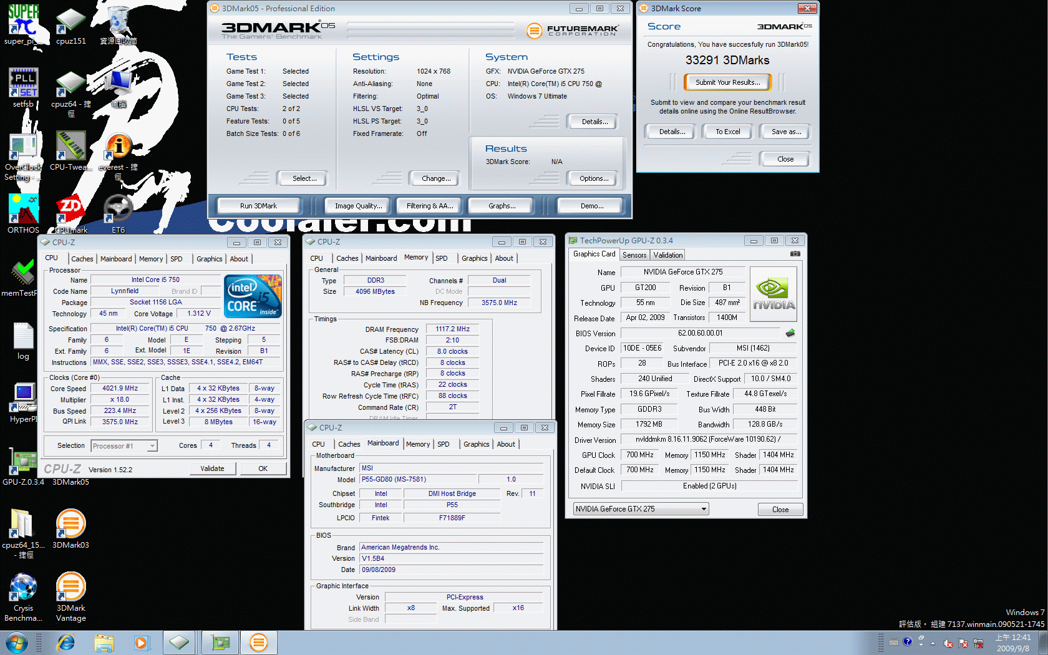Launch the everest shortcut icon
Screen dimensions: 1048x655
[x=119, y=156]
